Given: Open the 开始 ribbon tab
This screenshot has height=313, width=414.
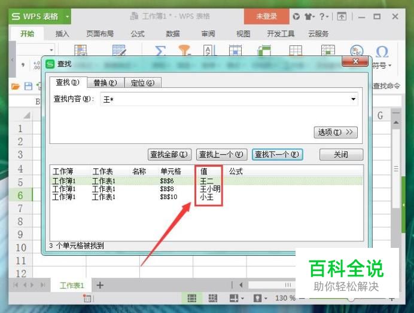Looking at the screenshot, I should pos(28,33).
